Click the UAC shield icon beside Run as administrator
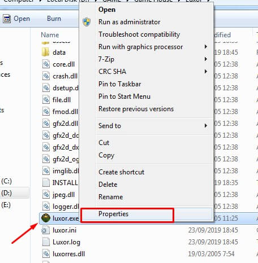Image resolution: width=258 pixels, height=263 pixels. pyautogui.click(x=87, y=22)
